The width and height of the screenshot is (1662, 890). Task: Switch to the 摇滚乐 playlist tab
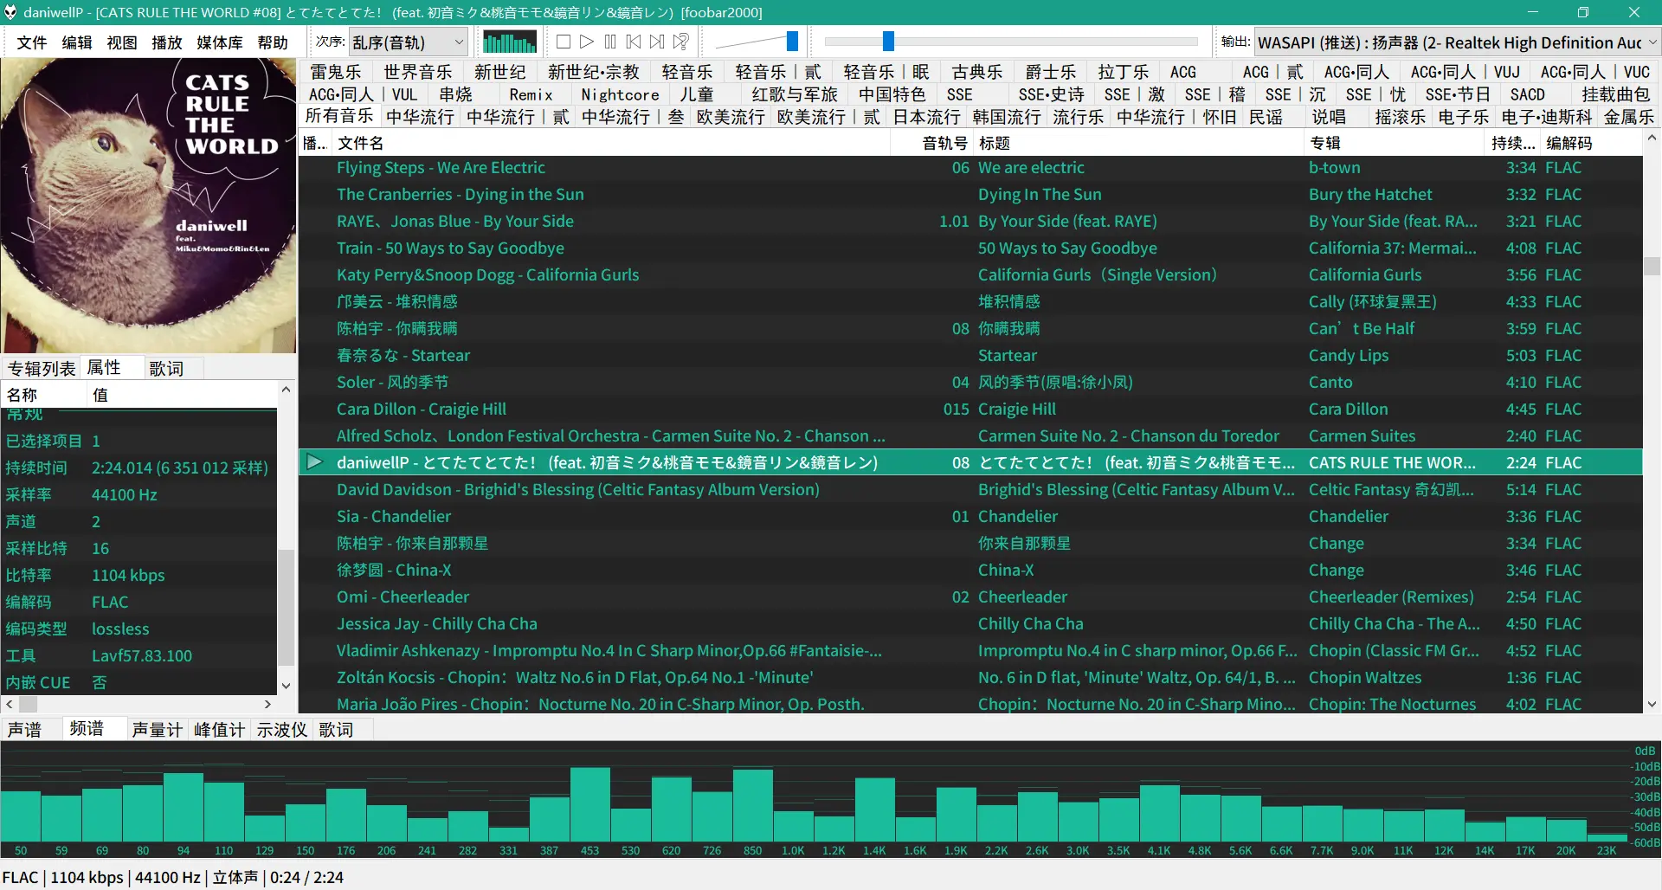1401,117
